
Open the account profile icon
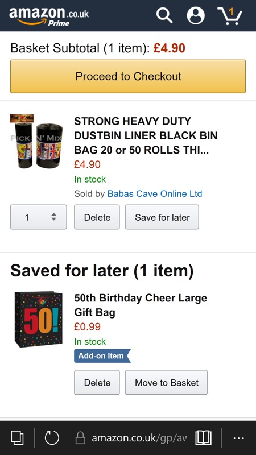(x=196, y=15)
